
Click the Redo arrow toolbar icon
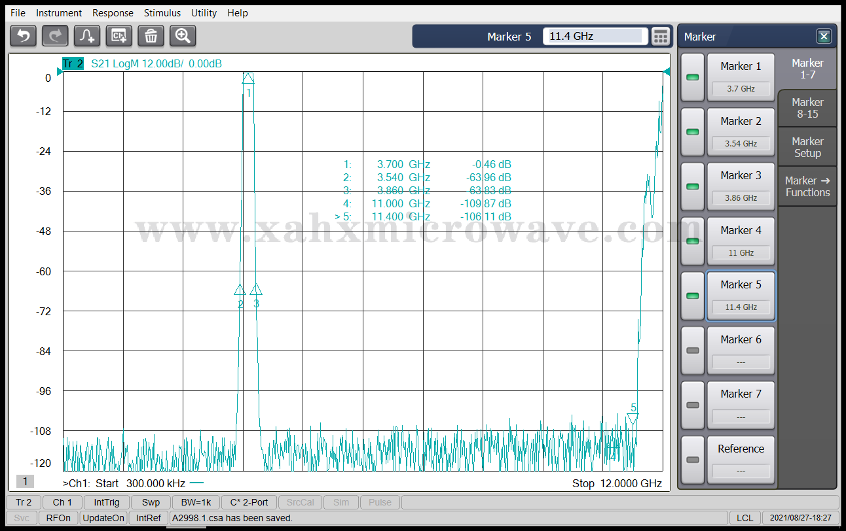(x=55, y=35)
